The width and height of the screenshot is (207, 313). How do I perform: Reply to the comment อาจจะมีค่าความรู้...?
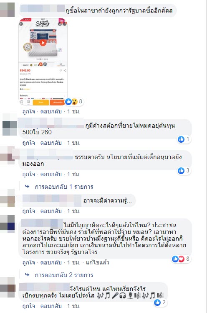(x=51, y=211)
